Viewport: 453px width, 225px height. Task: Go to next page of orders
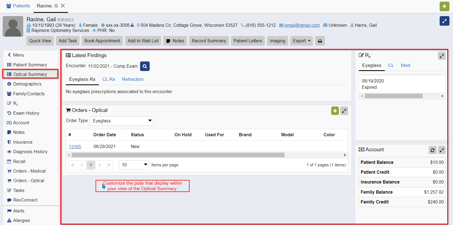[100, 165]
